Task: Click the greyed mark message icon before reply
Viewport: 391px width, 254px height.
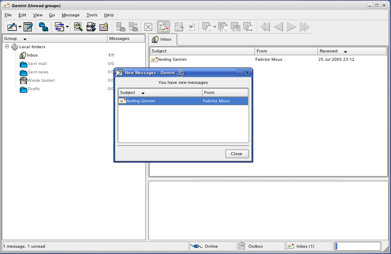Action: pyautogui.click(x=192, y=27)
